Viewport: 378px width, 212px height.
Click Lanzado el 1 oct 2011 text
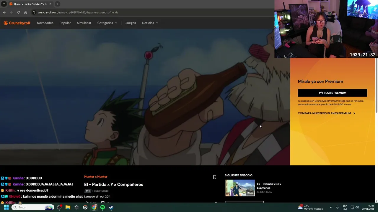coord(97,196)
